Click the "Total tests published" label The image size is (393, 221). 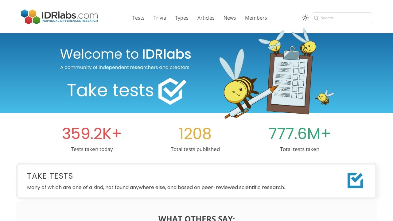(x=195, y=149)
